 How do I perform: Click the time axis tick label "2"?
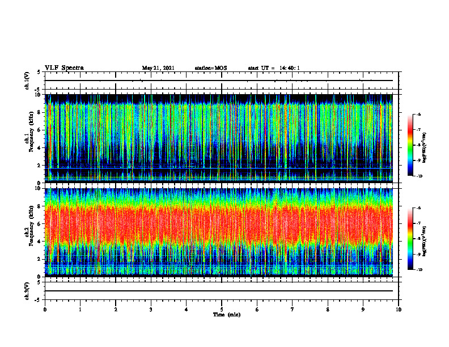pos(116,310)
